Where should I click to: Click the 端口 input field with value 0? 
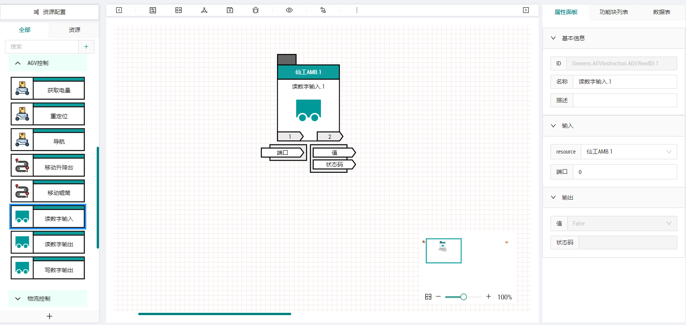[625, 172]
